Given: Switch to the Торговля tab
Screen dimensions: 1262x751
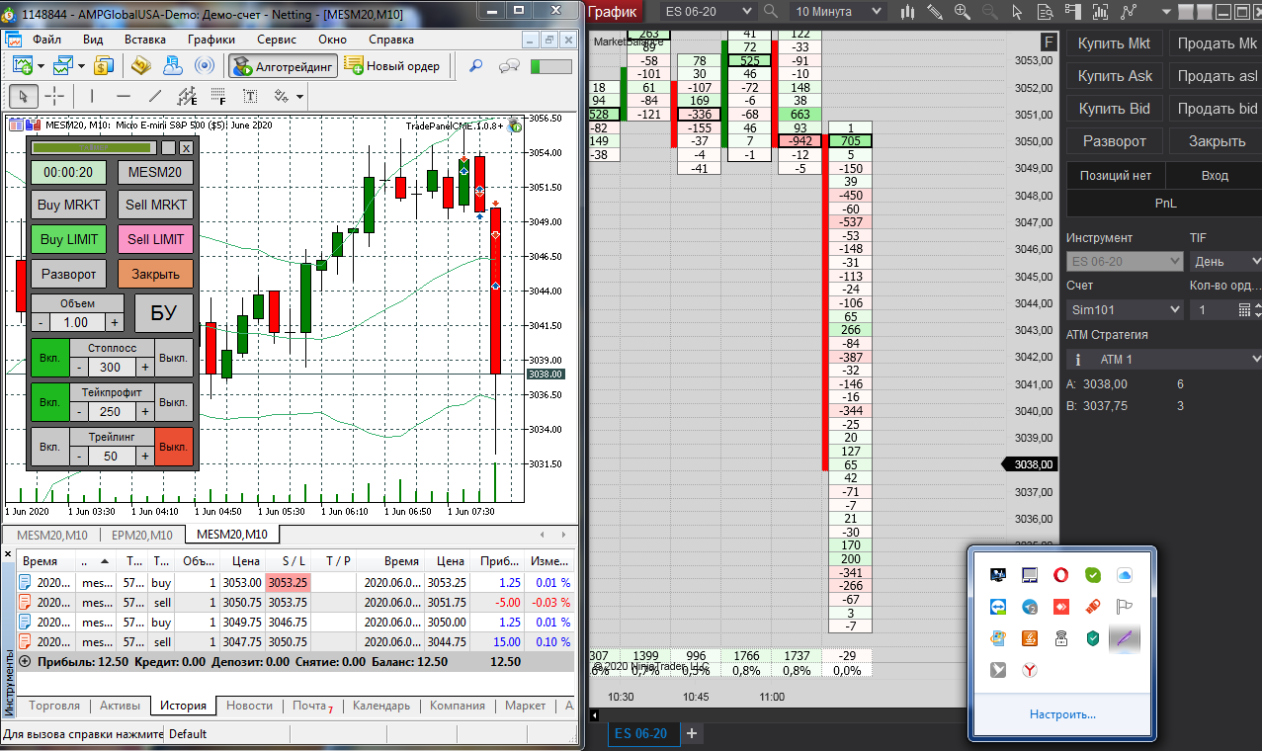Looking at the screenshot, I should point(54,706).
